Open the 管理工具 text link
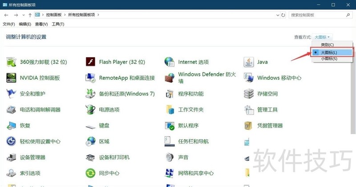Screen dimensions: 356x187 pyautogui.click(x=267, y=110)
